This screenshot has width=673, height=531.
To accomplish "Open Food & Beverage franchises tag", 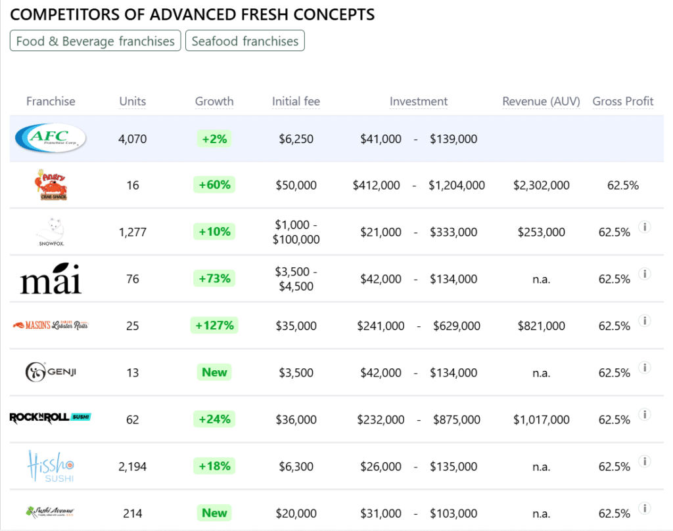I will point(95,41).
